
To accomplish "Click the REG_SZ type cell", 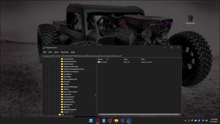I will [x=127, y=62].
